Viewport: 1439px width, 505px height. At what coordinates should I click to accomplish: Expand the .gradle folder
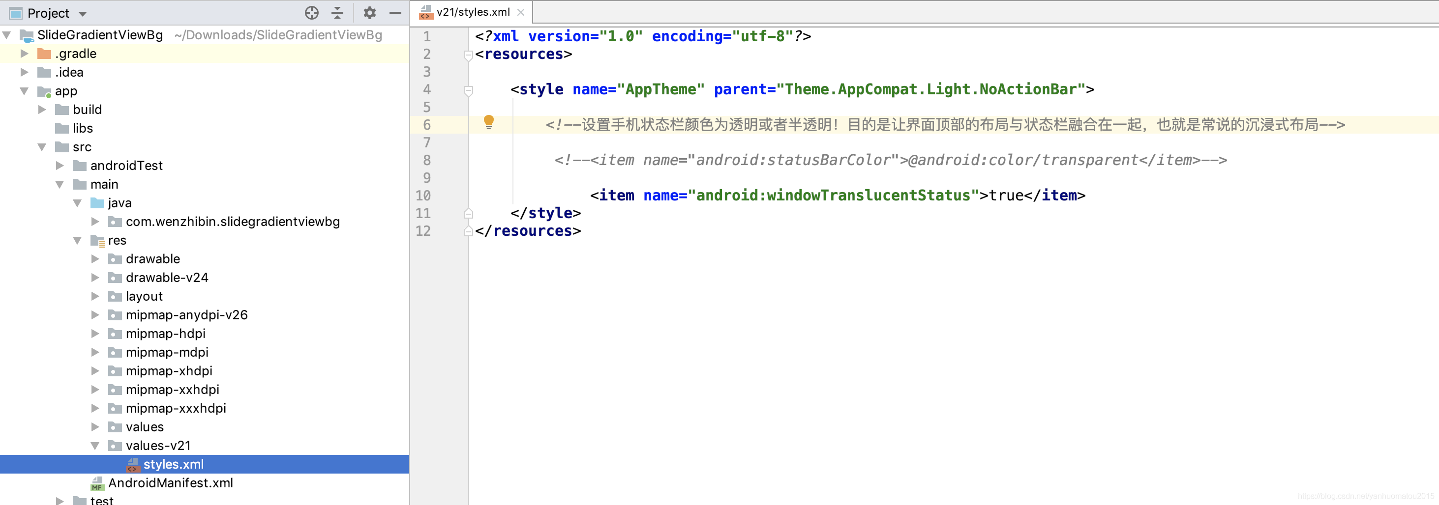click(x=24, y=54)
